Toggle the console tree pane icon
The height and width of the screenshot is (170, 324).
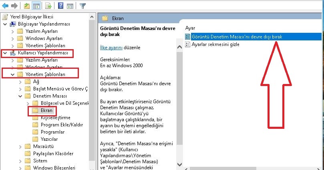point(36,6)
